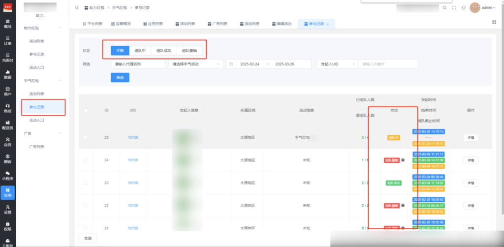Go to 售后 after-sales headset icon
This screenshot has height=247, width=504.
[x=7, y=108]
